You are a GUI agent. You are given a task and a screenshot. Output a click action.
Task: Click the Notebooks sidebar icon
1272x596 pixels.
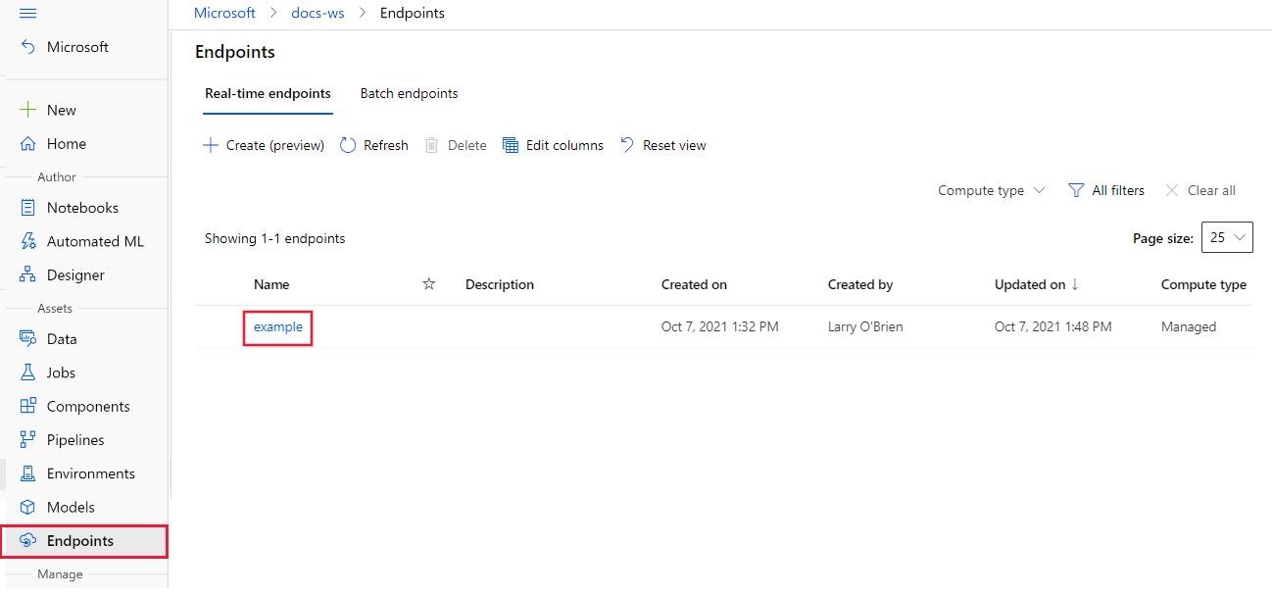(28, 208)
